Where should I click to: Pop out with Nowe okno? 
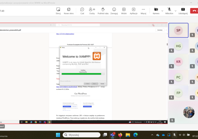tap(69, 11)
